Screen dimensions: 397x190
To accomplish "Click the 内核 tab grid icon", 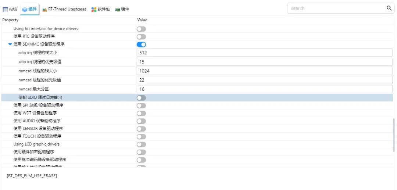I will [5, 9].
